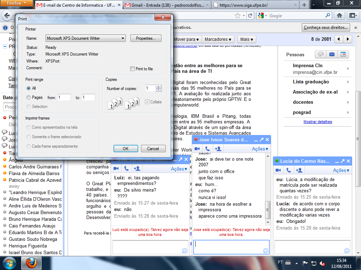Viewport: 361px width, 270px height.
Task: Open emoticon picker in Luiz chat input
Action: 185,250
